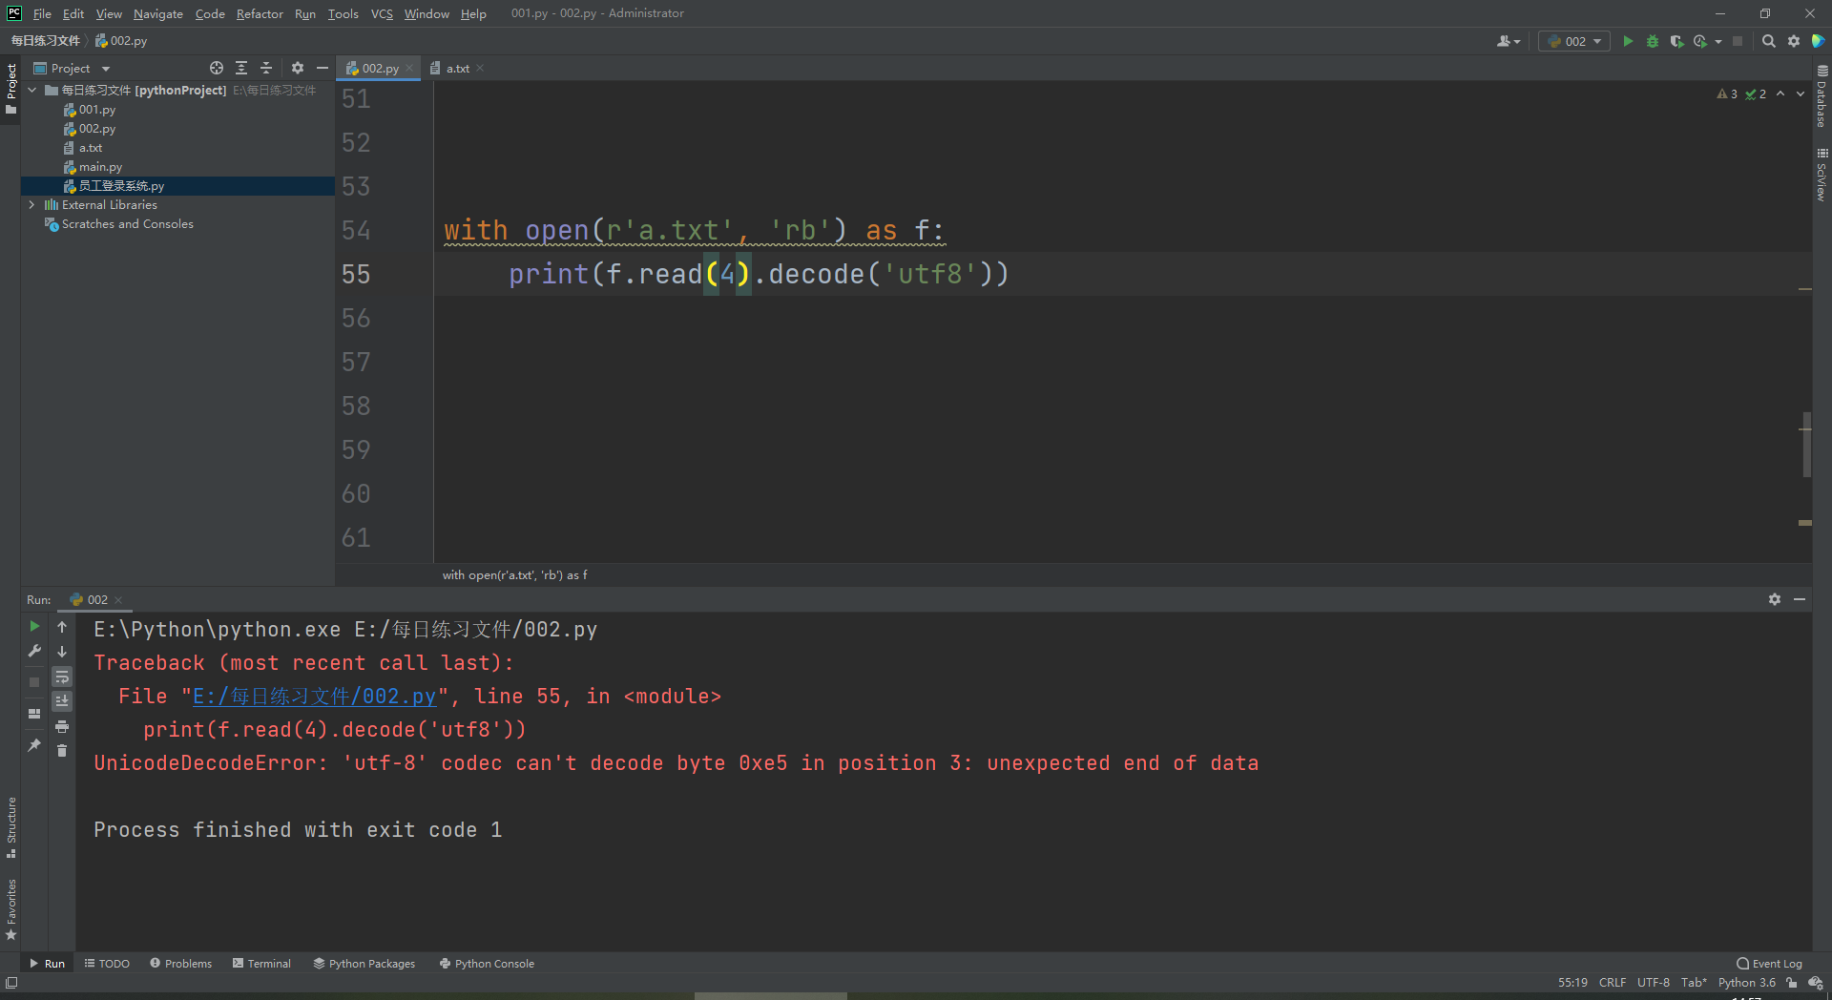Open IDE settings gear in top toolbar
This screenshot has height=1000, width=1832.
coord(1794,41)
